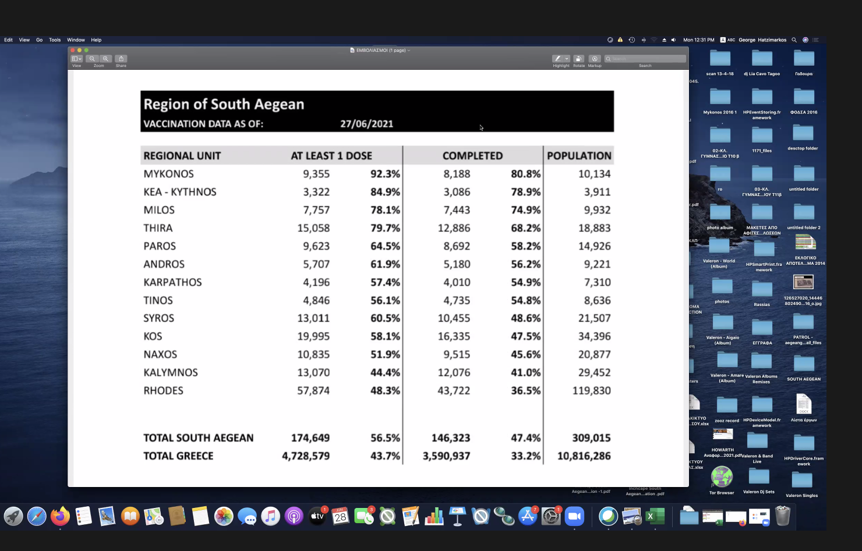The height and width of the screenshot is (551, 862).
Task: Open the Zoom app from the Dock
Action: [575, 516]
